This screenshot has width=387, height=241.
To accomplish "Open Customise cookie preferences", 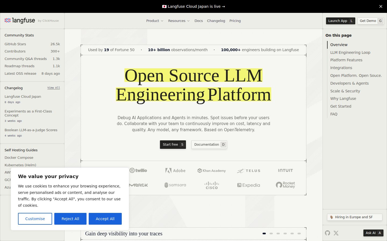I will click(35, 219).
